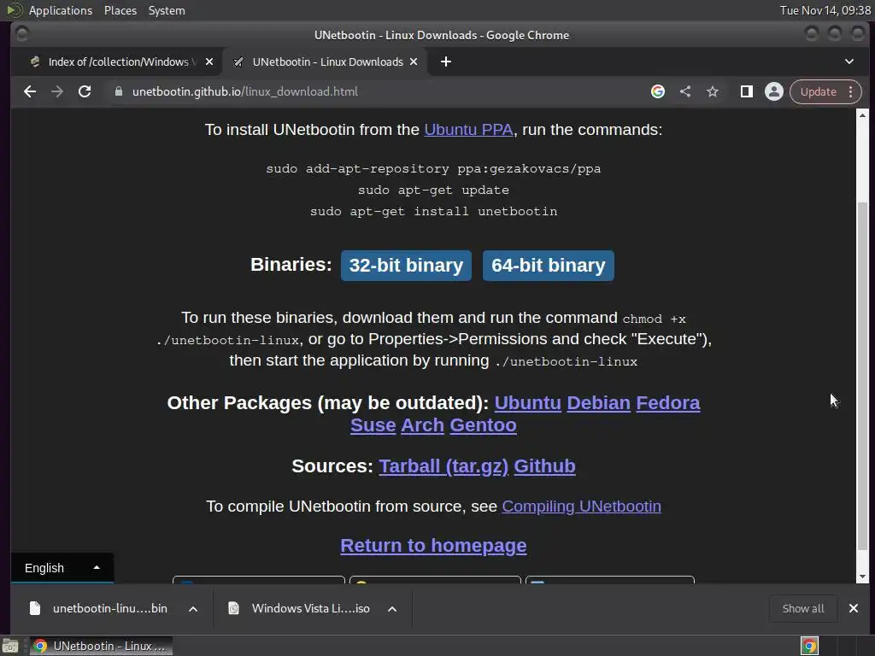
Task: Download the Tarball (tar.gz) source
Action: pos(443,466)
